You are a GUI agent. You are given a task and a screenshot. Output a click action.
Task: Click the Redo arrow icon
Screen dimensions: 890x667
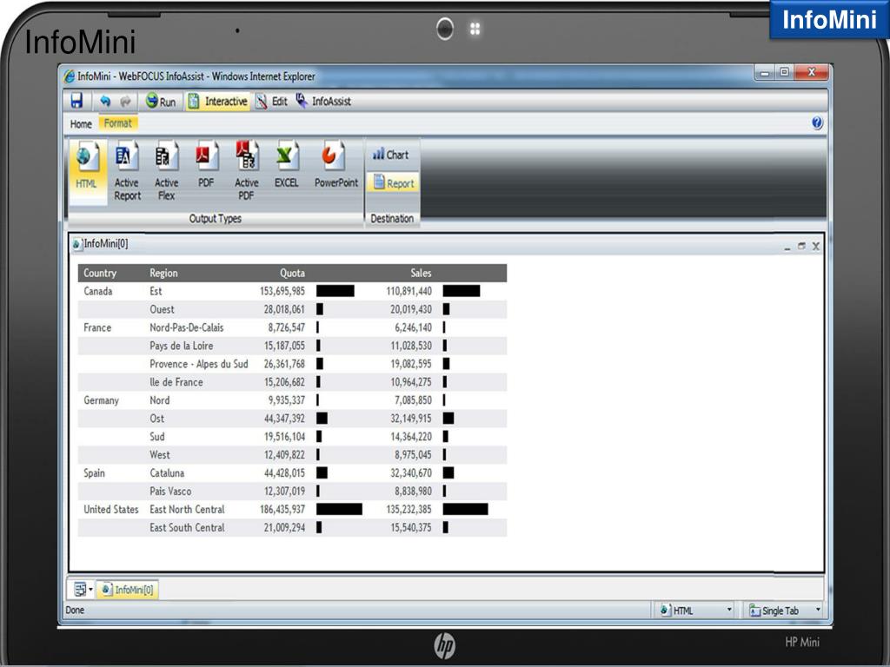(125, 101)
